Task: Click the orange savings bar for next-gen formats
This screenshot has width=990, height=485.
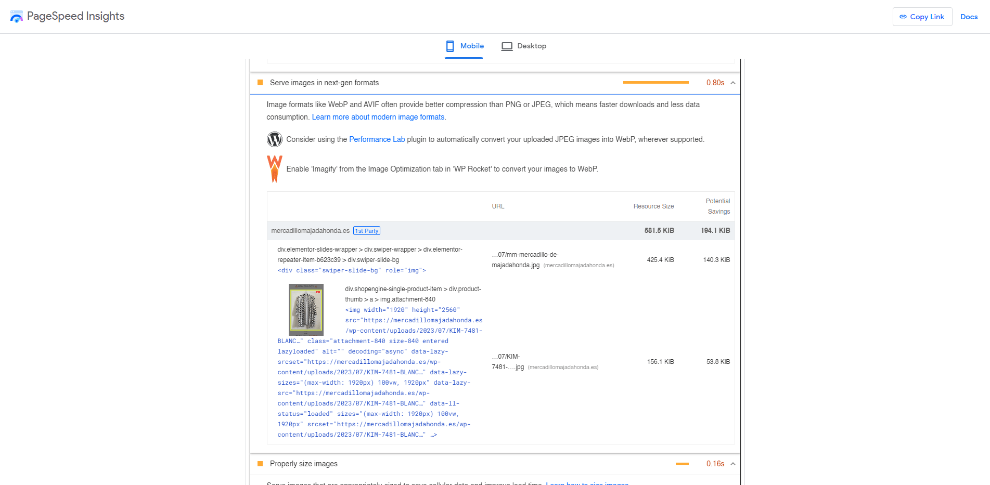Action: (x=655, y=82)
